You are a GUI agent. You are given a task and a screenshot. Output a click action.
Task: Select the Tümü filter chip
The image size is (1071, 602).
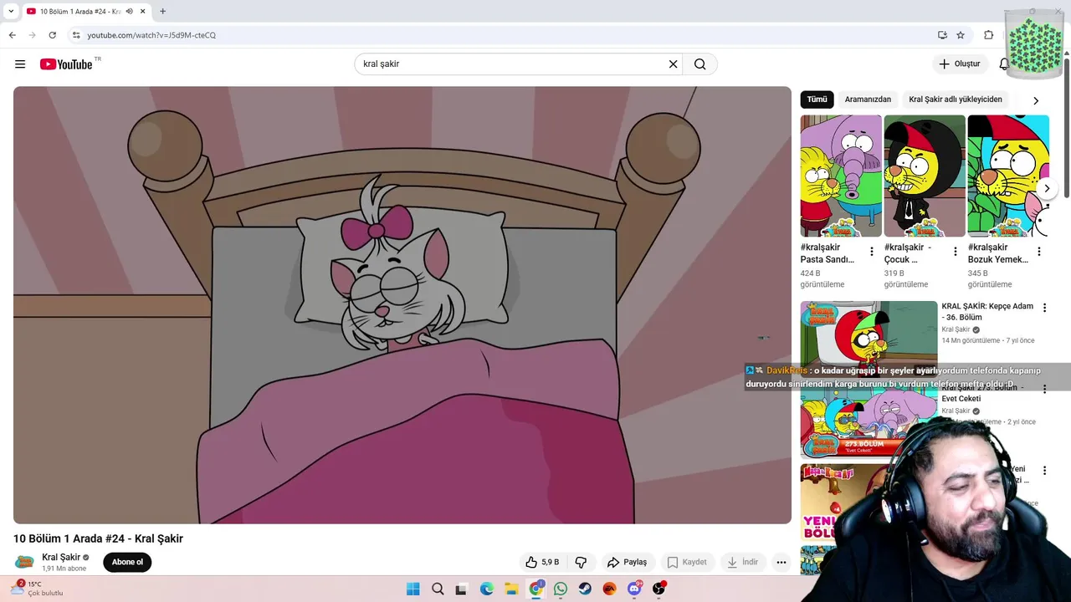817,99
